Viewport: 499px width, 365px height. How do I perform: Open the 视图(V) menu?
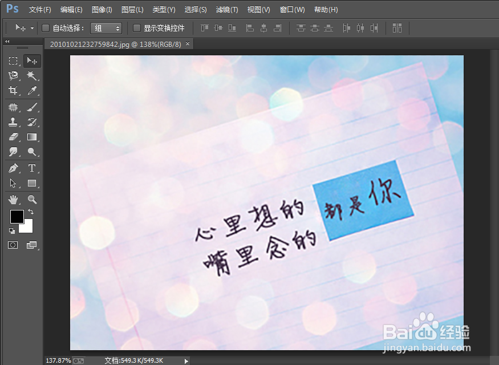pos(258,10)
